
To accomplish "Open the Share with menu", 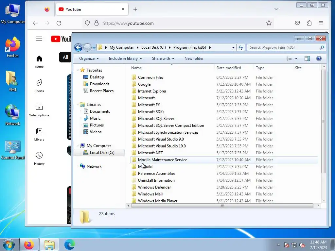I will (x=163, y=59).
